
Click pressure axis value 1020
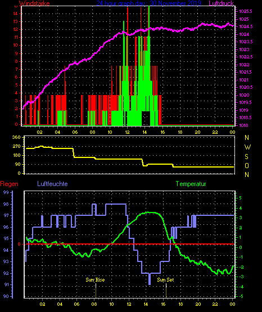click(244, 95)
